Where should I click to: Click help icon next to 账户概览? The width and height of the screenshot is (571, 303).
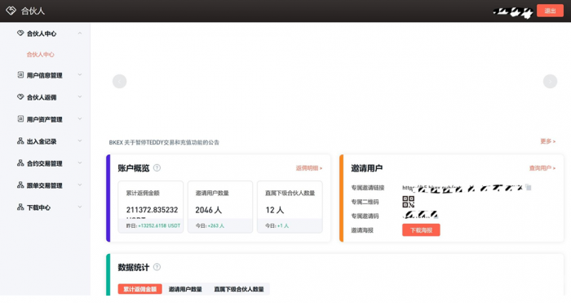click(x=157, y=167)
